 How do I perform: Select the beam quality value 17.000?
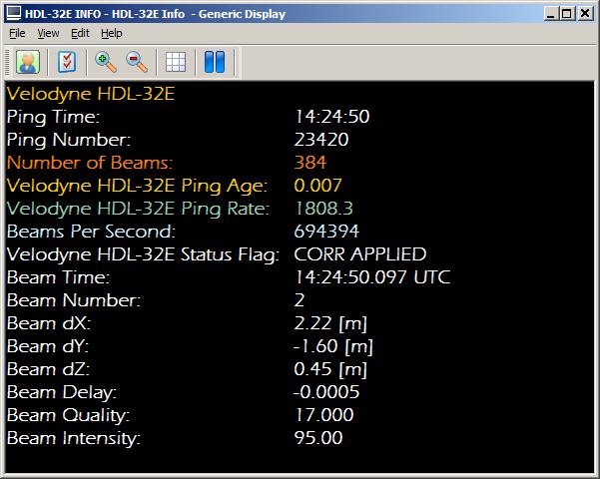pyautogui.click(x=324, y=415)
